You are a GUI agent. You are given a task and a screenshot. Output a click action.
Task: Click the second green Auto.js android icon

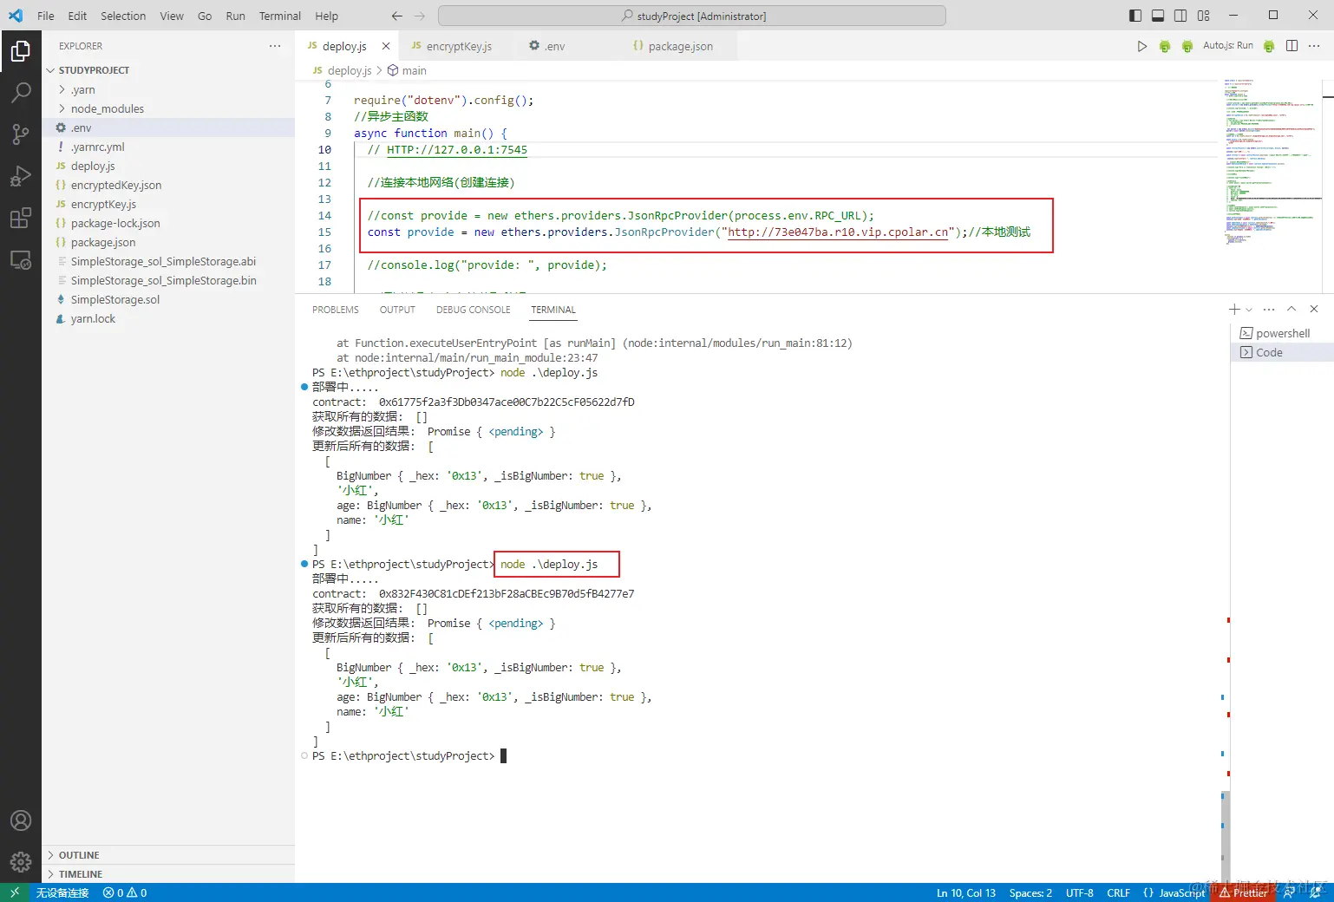tap(1187, 46)
